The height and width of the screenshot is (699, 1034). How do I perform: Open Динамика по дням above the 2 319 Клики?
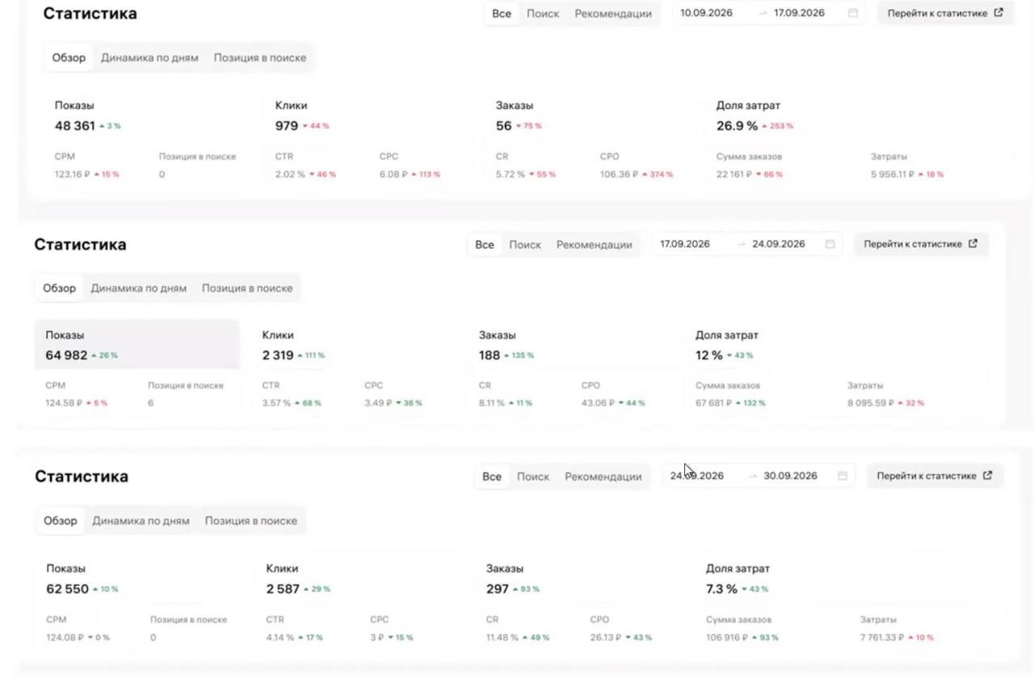point(139,288)
